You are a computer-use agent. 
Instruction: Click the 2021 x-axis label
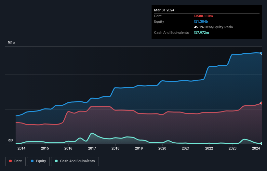186,148
